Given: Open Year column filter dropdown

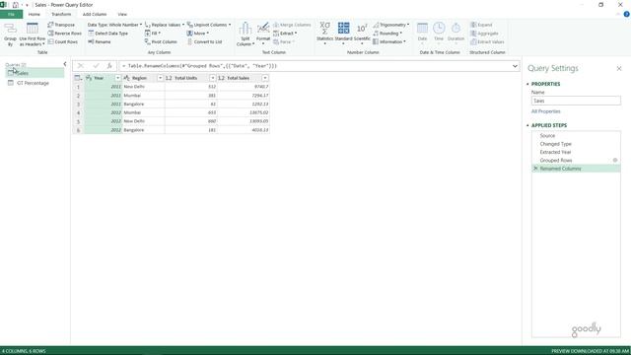Looking at the screenshot, I should pyautogui.click(x=117, y=78).
